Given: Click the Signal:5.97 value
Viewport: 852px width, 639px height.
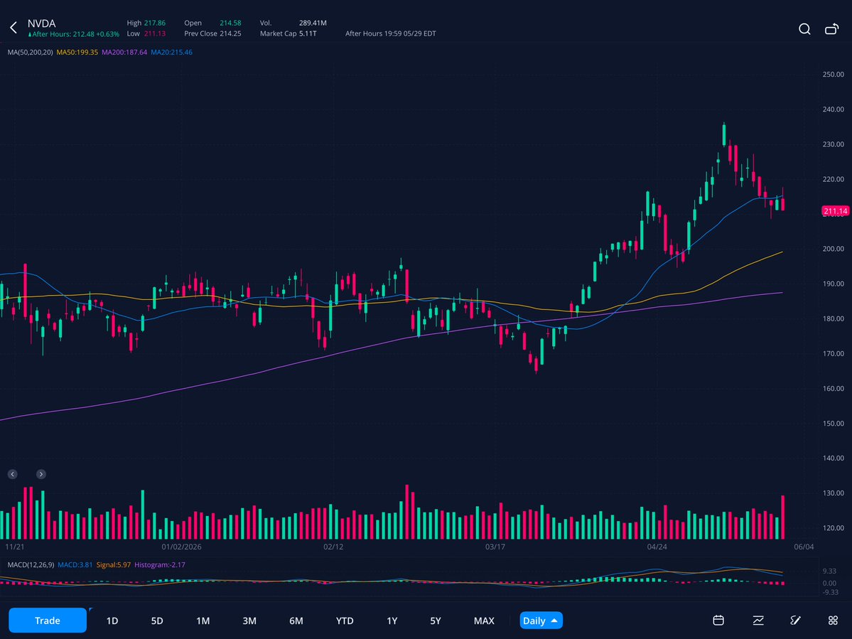Looking at the screenshot, I should point(114,564).
